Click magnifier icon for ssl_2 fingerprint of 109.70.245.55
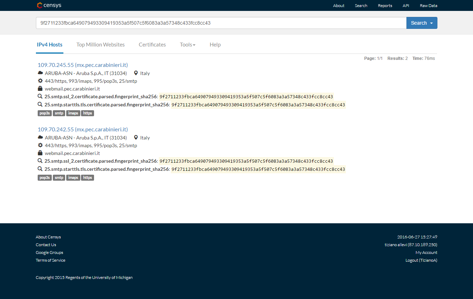Screen dimensions: 473x299 [x=40, y=96]
